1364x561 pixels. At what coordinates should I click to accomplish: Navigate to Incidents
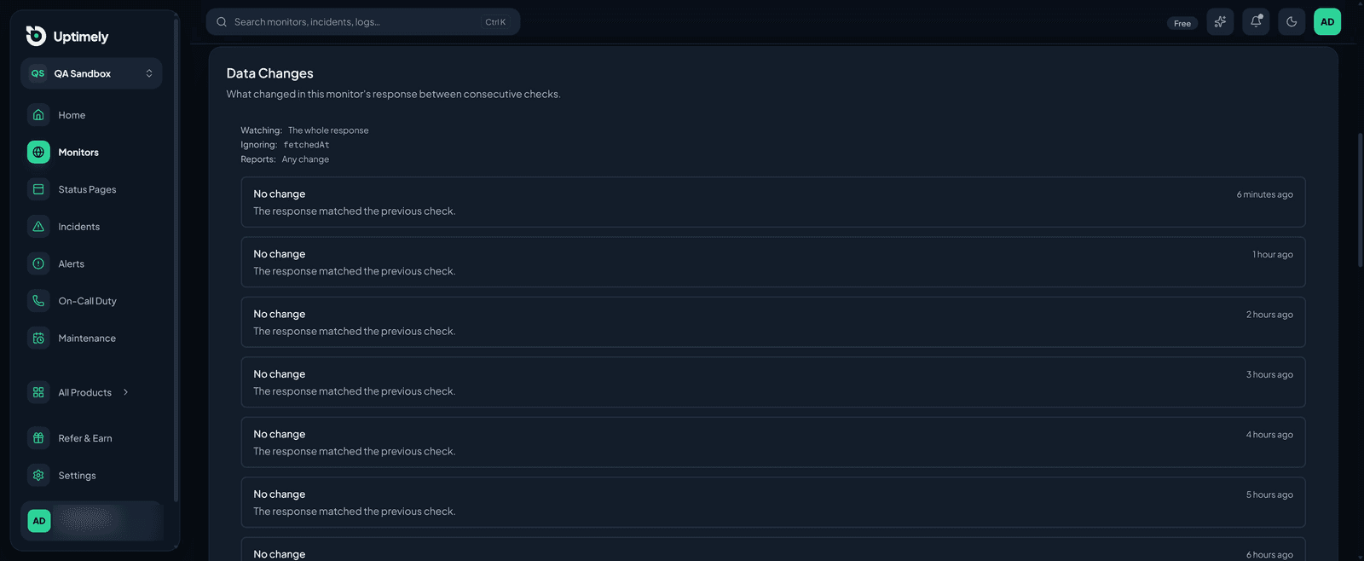(x=79, y=227)
